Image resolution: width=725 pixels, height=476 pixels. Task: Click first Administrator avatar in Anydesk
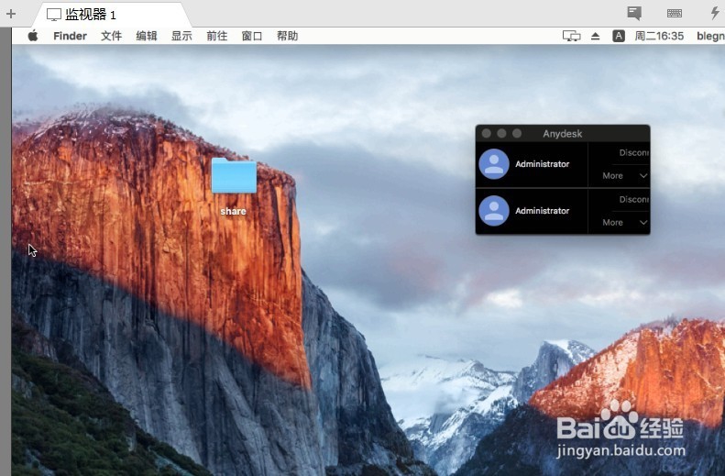[494, 164]
